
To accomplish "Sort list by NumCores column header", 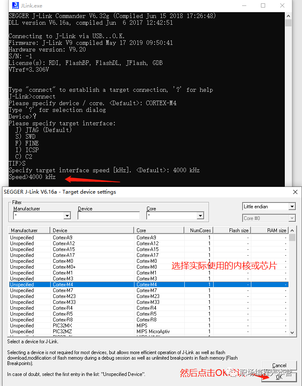I will click(x=199, y=231).
